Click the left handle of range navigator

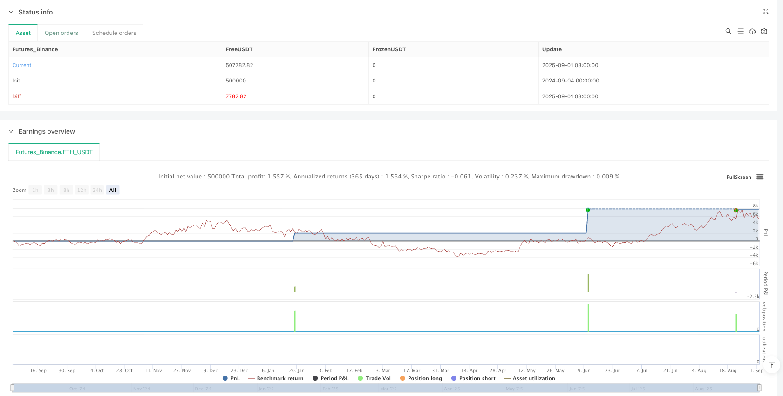tap(13, 388)
